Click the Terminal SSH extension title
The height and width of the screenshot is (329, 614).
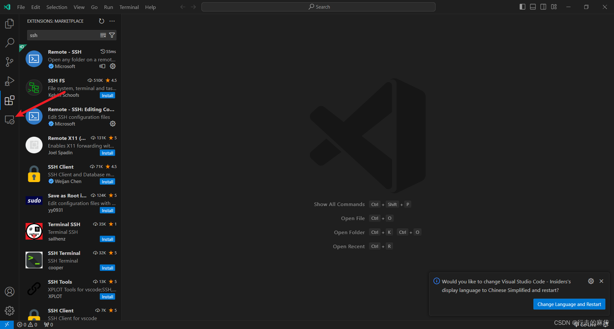point(64,224)
